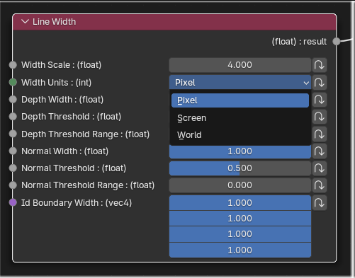Click the arrow icon beside Depth Width

[320, 100]
